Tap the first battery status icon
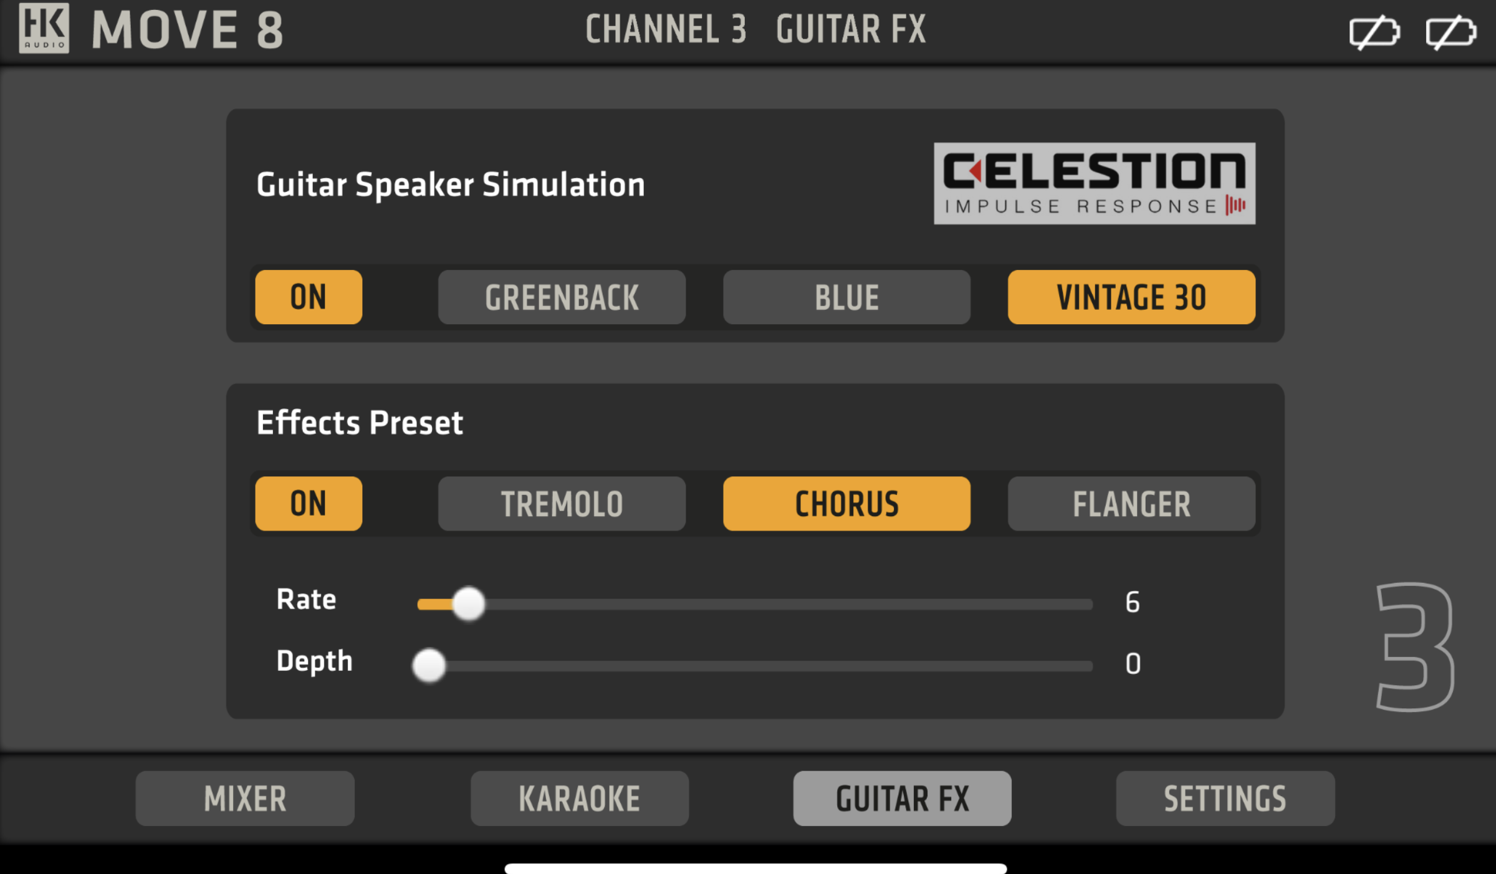Image resolution: width=1496 pixels, height=874 pixels. point(1374,32)
